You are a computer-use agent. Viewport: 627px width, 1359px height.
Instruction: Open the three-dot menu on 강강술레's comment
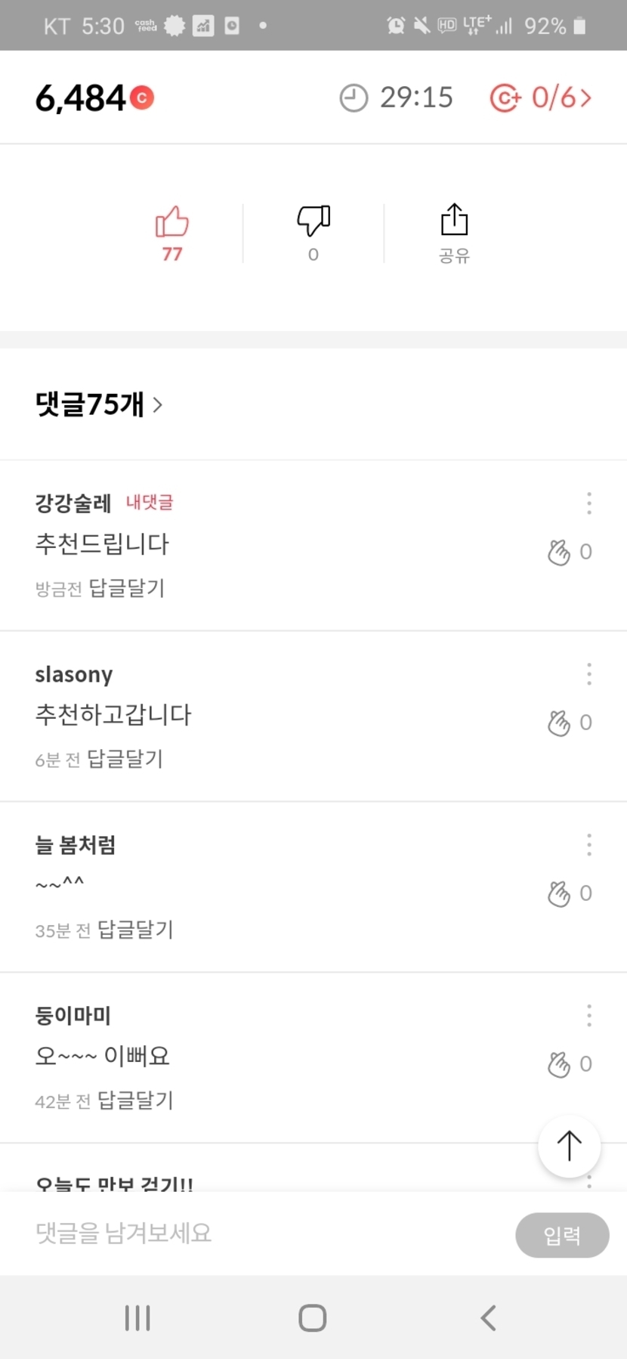[588, 503]
